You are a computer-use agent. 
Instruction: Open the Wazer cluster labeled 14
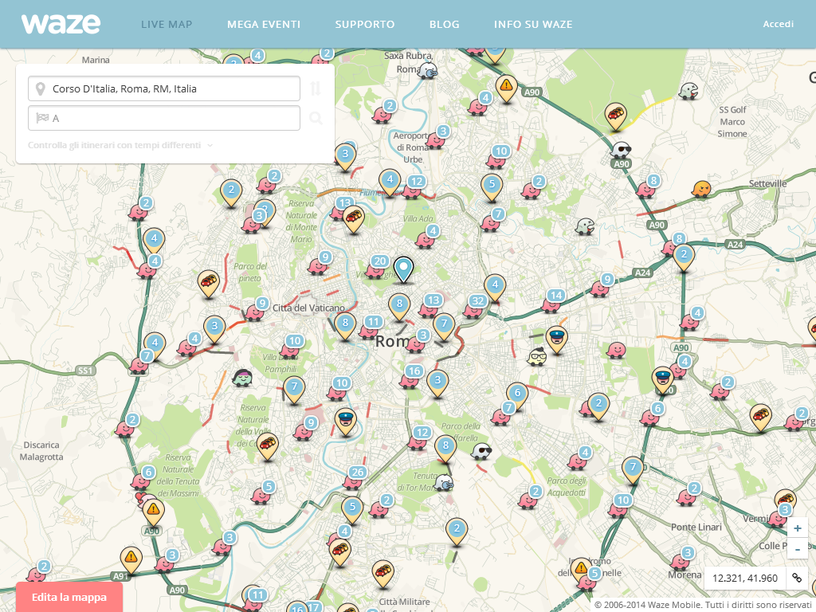[553, 301]
